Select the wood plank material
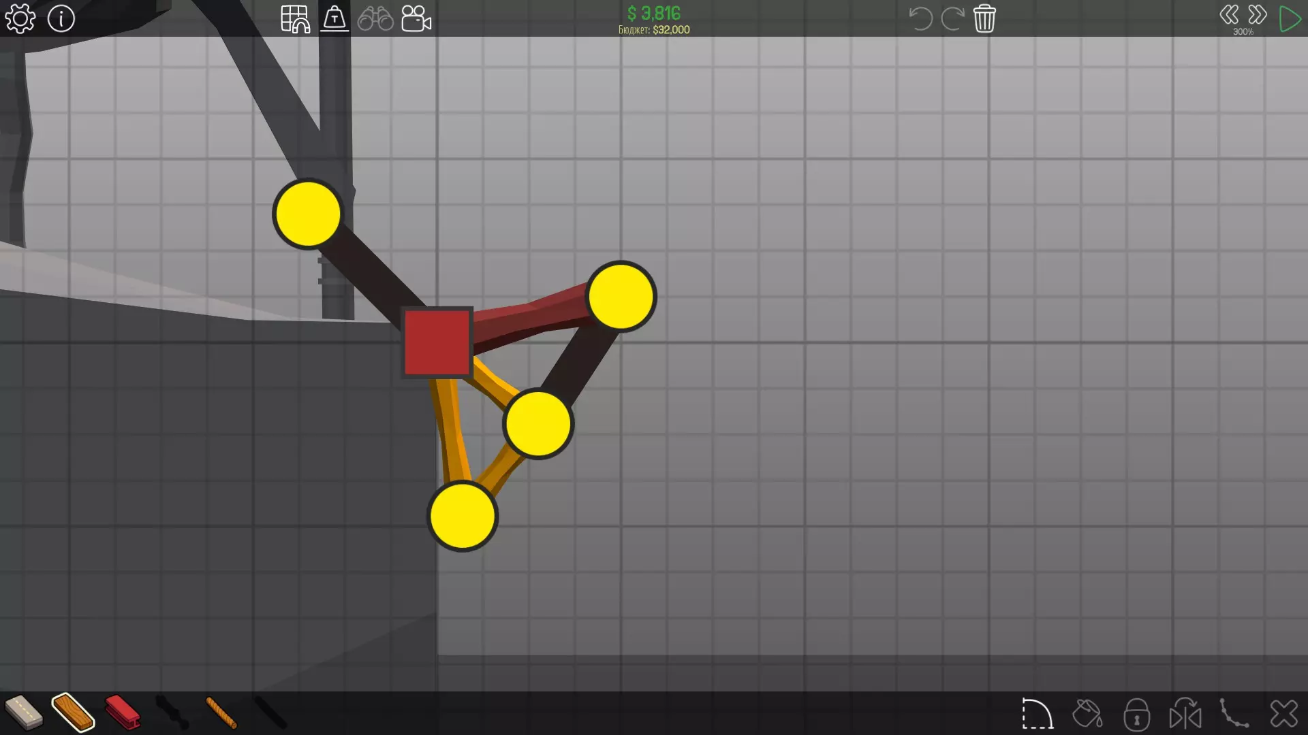The image size is (1308, 735). 73,713
